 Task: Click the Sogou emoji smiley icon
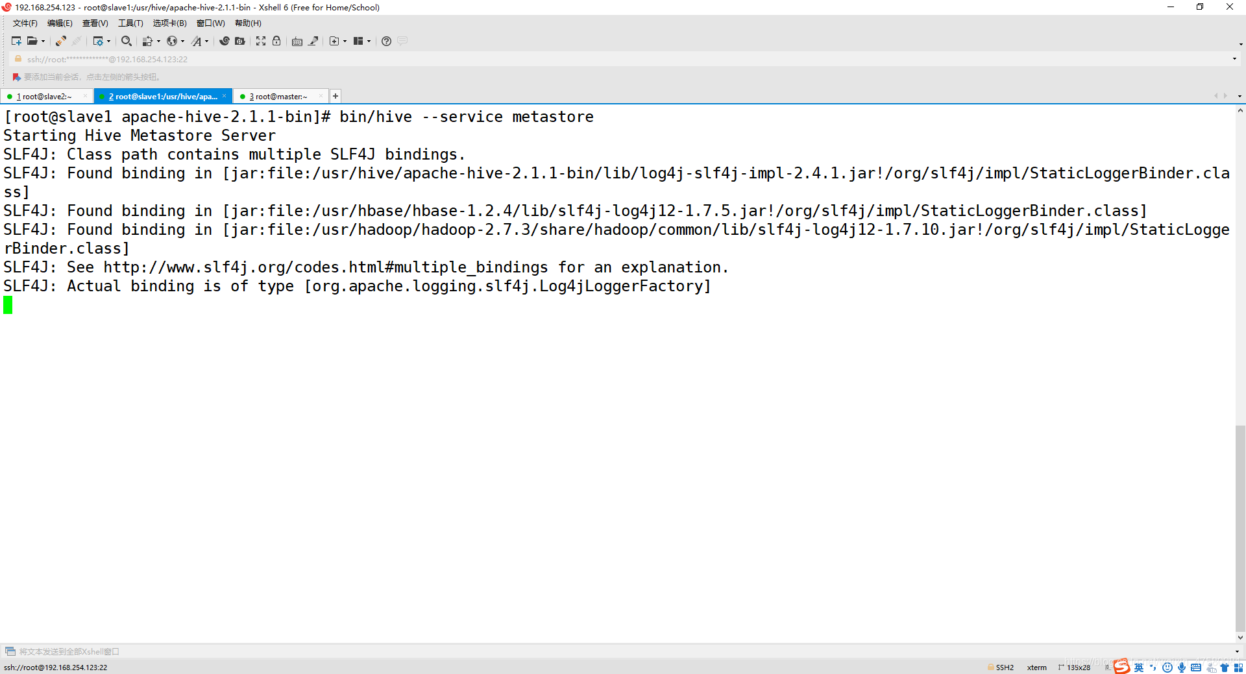(1167, 668)
